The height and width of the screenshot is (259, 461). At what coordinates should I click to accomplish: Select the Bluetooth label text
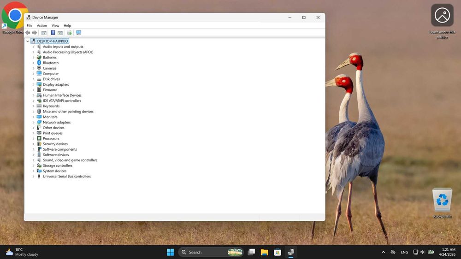(51, 63)
